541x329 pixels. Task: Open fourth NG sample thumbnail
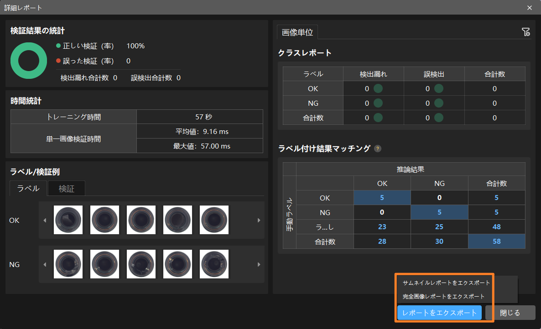coord(178,264)
